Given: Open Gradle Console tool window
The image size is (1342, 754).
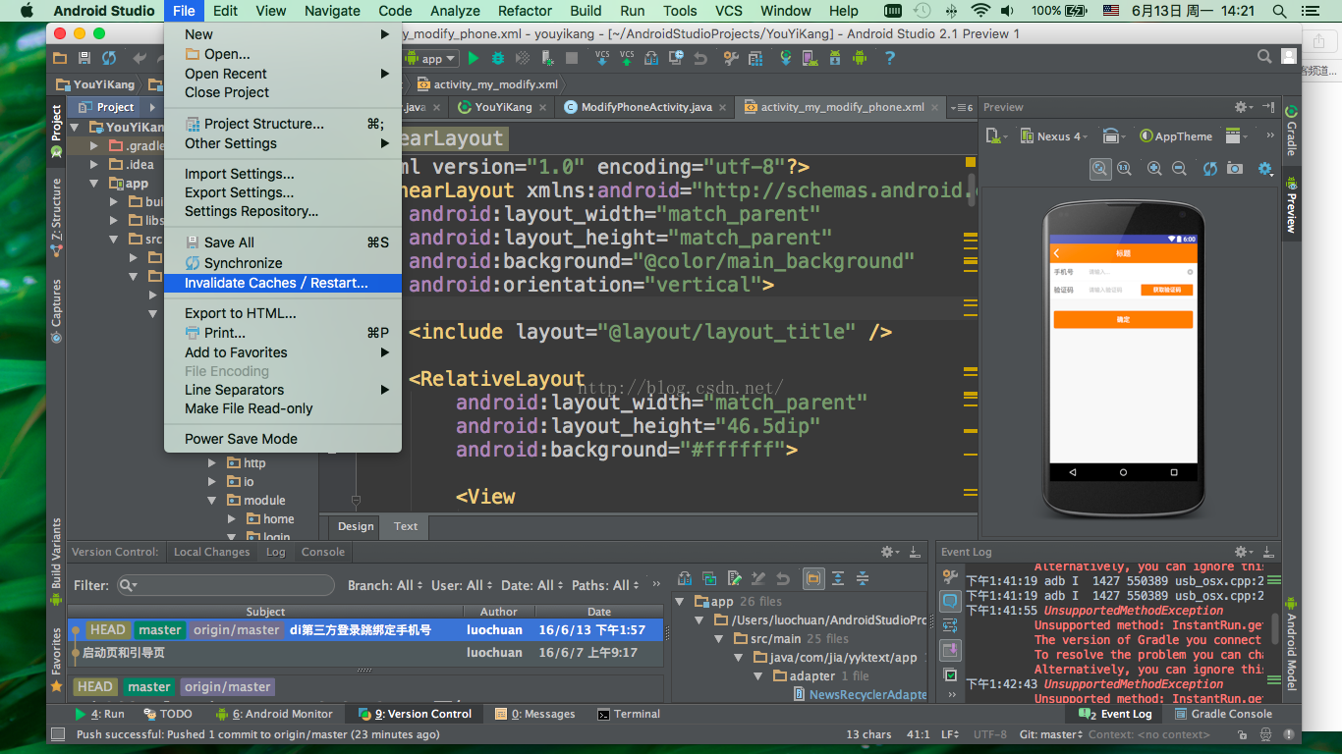Looking at the screenshot, I should pyautogui.click(x=1221, y=714).
